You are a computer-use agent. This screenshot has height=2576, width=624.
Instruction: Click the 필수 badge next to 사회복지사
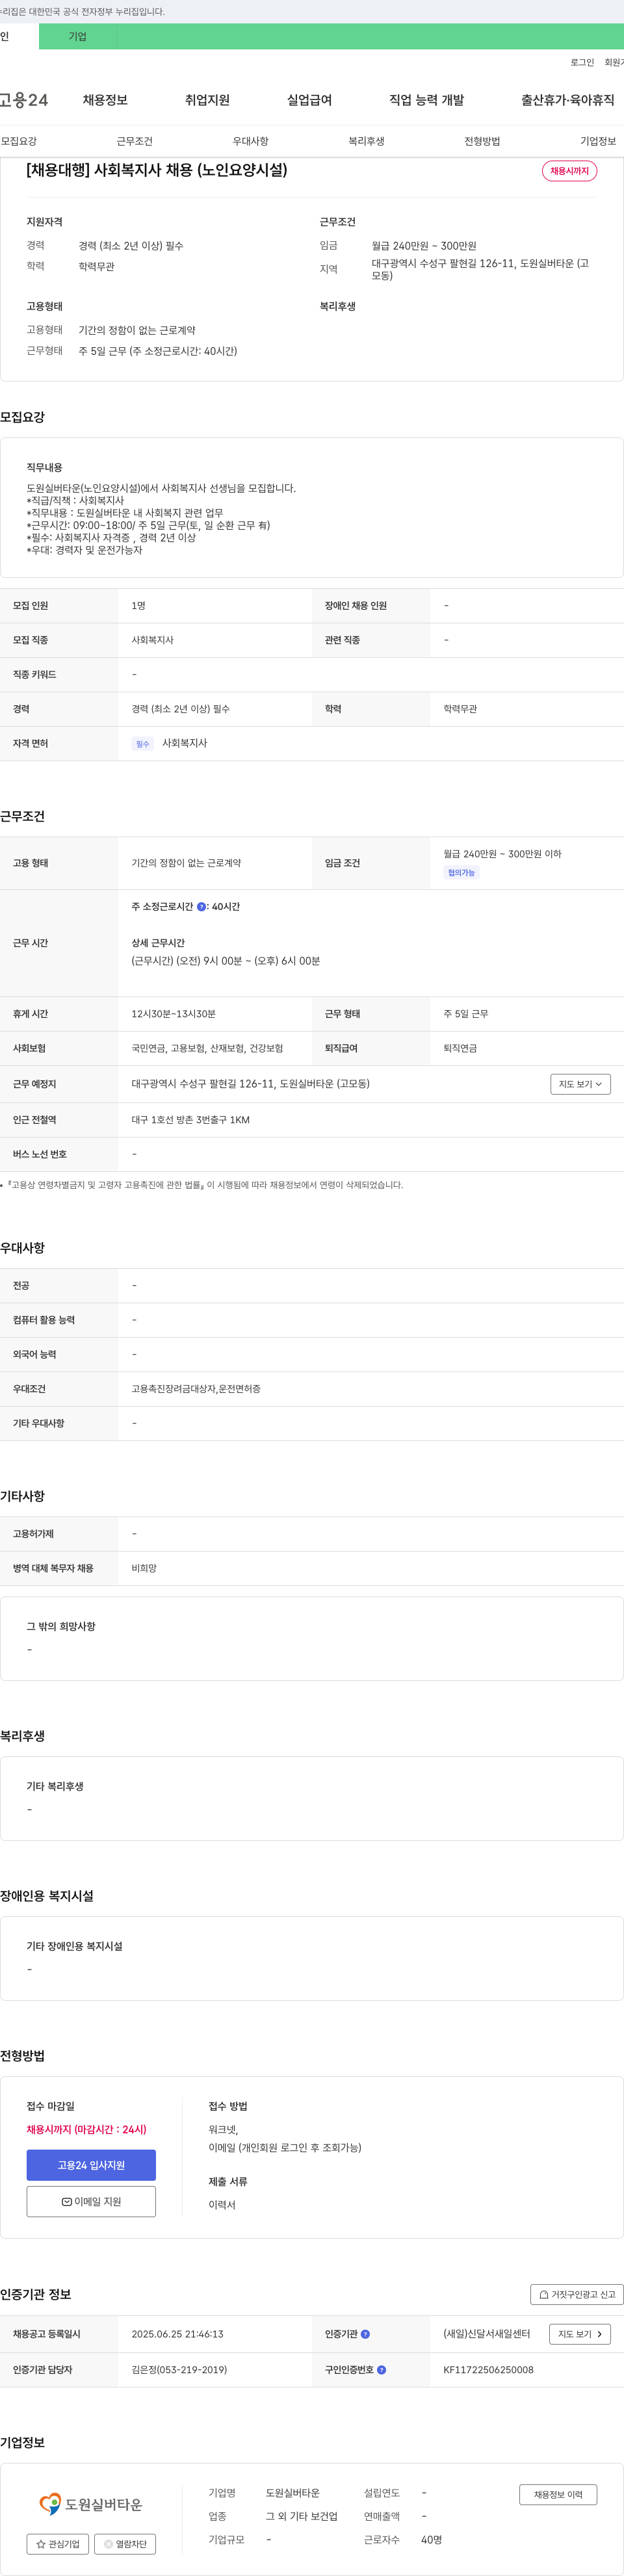(142, 744)
